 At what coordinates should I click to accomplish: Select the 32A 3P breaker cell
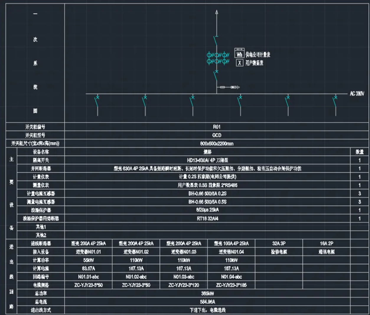point(279,244)
